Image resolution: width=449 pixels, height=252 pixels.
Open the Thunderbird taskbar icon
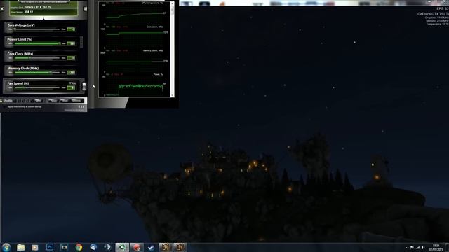(x=93, y=247)
